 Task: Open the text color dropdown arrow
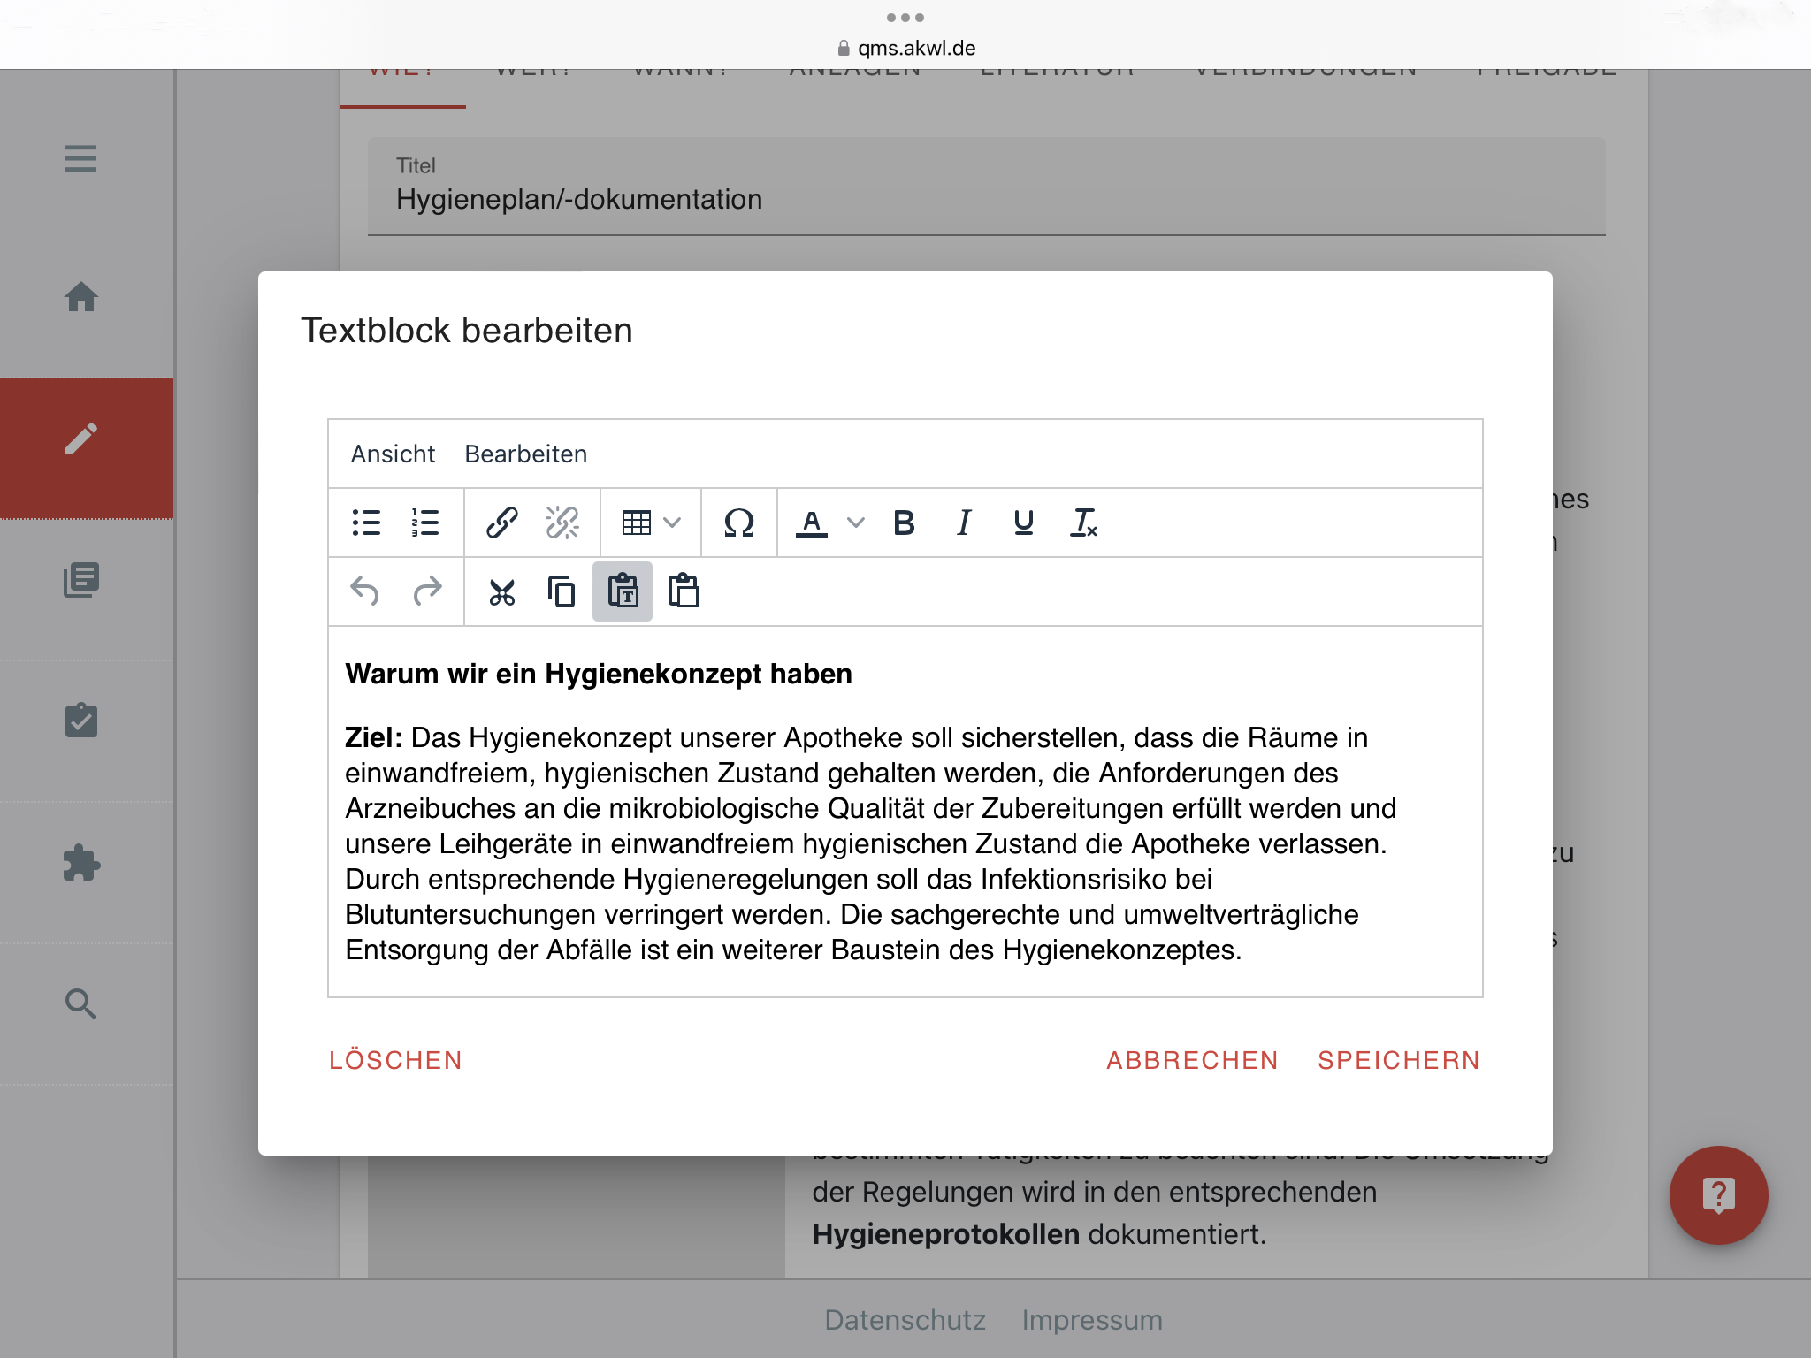(x=856, y=523)
